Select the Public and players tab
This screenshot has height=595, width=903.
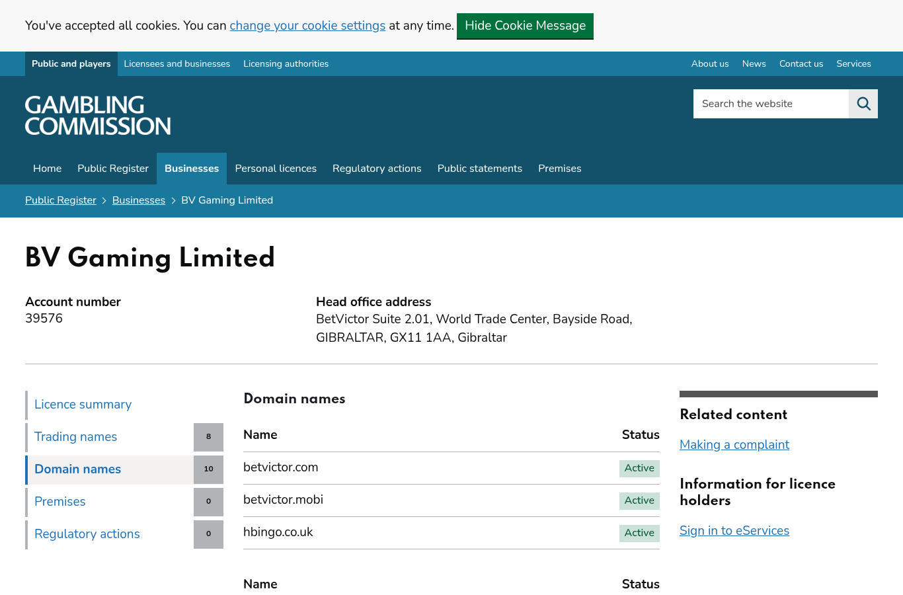(71, 64)
